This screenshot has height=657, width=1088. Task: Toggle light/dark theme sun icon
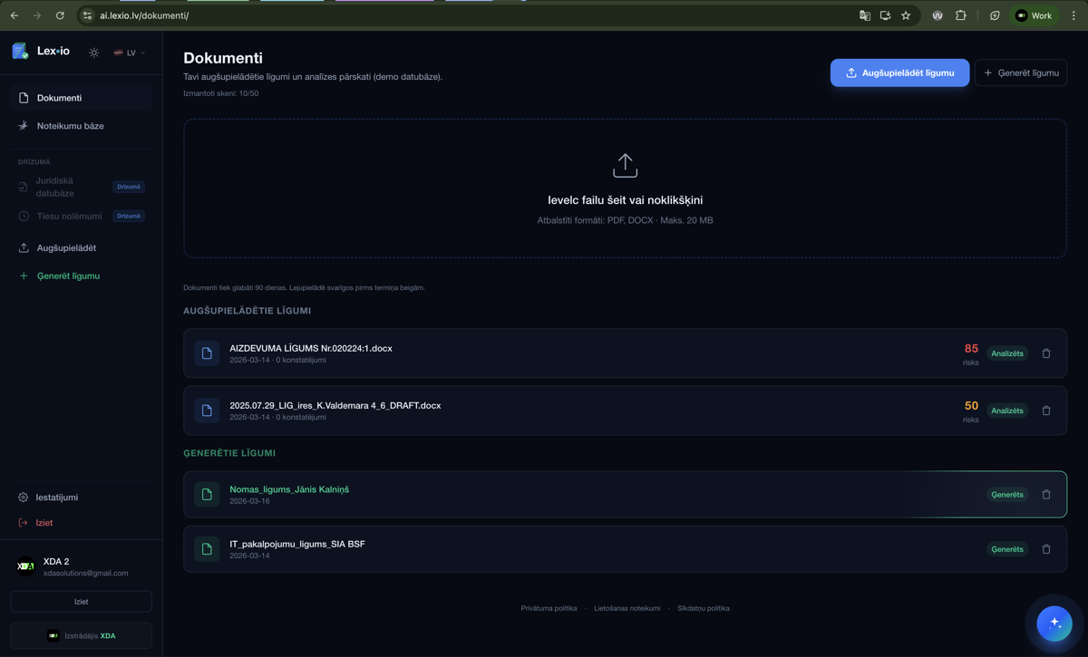(94, 53)
